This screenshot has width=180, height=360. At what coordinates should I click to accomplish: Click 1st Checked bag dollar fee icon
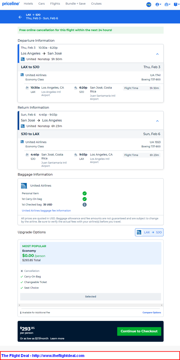point(84,205)
